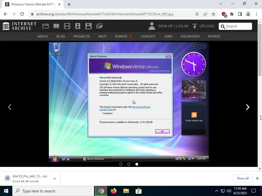Bookmark this page with the star
The height and width of the screenshot is (196, 262).
213,14
